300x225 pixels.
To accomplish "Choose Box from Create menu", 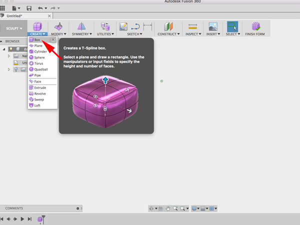I will [39, 39].
